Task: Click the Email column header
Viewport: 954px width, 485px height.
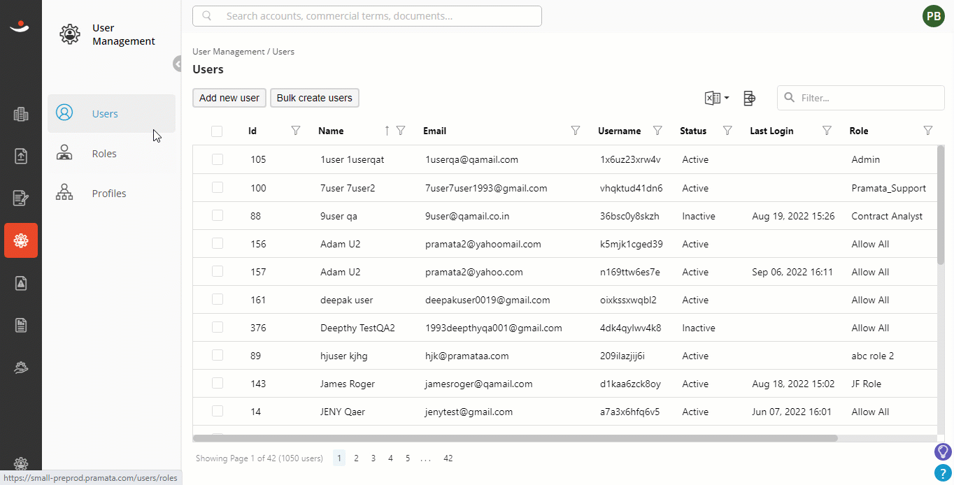Action: pos(434,131)
